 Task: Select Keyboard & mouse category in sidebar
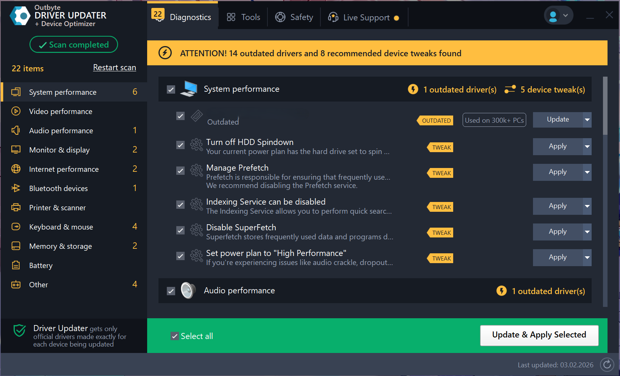pos(61,227)
